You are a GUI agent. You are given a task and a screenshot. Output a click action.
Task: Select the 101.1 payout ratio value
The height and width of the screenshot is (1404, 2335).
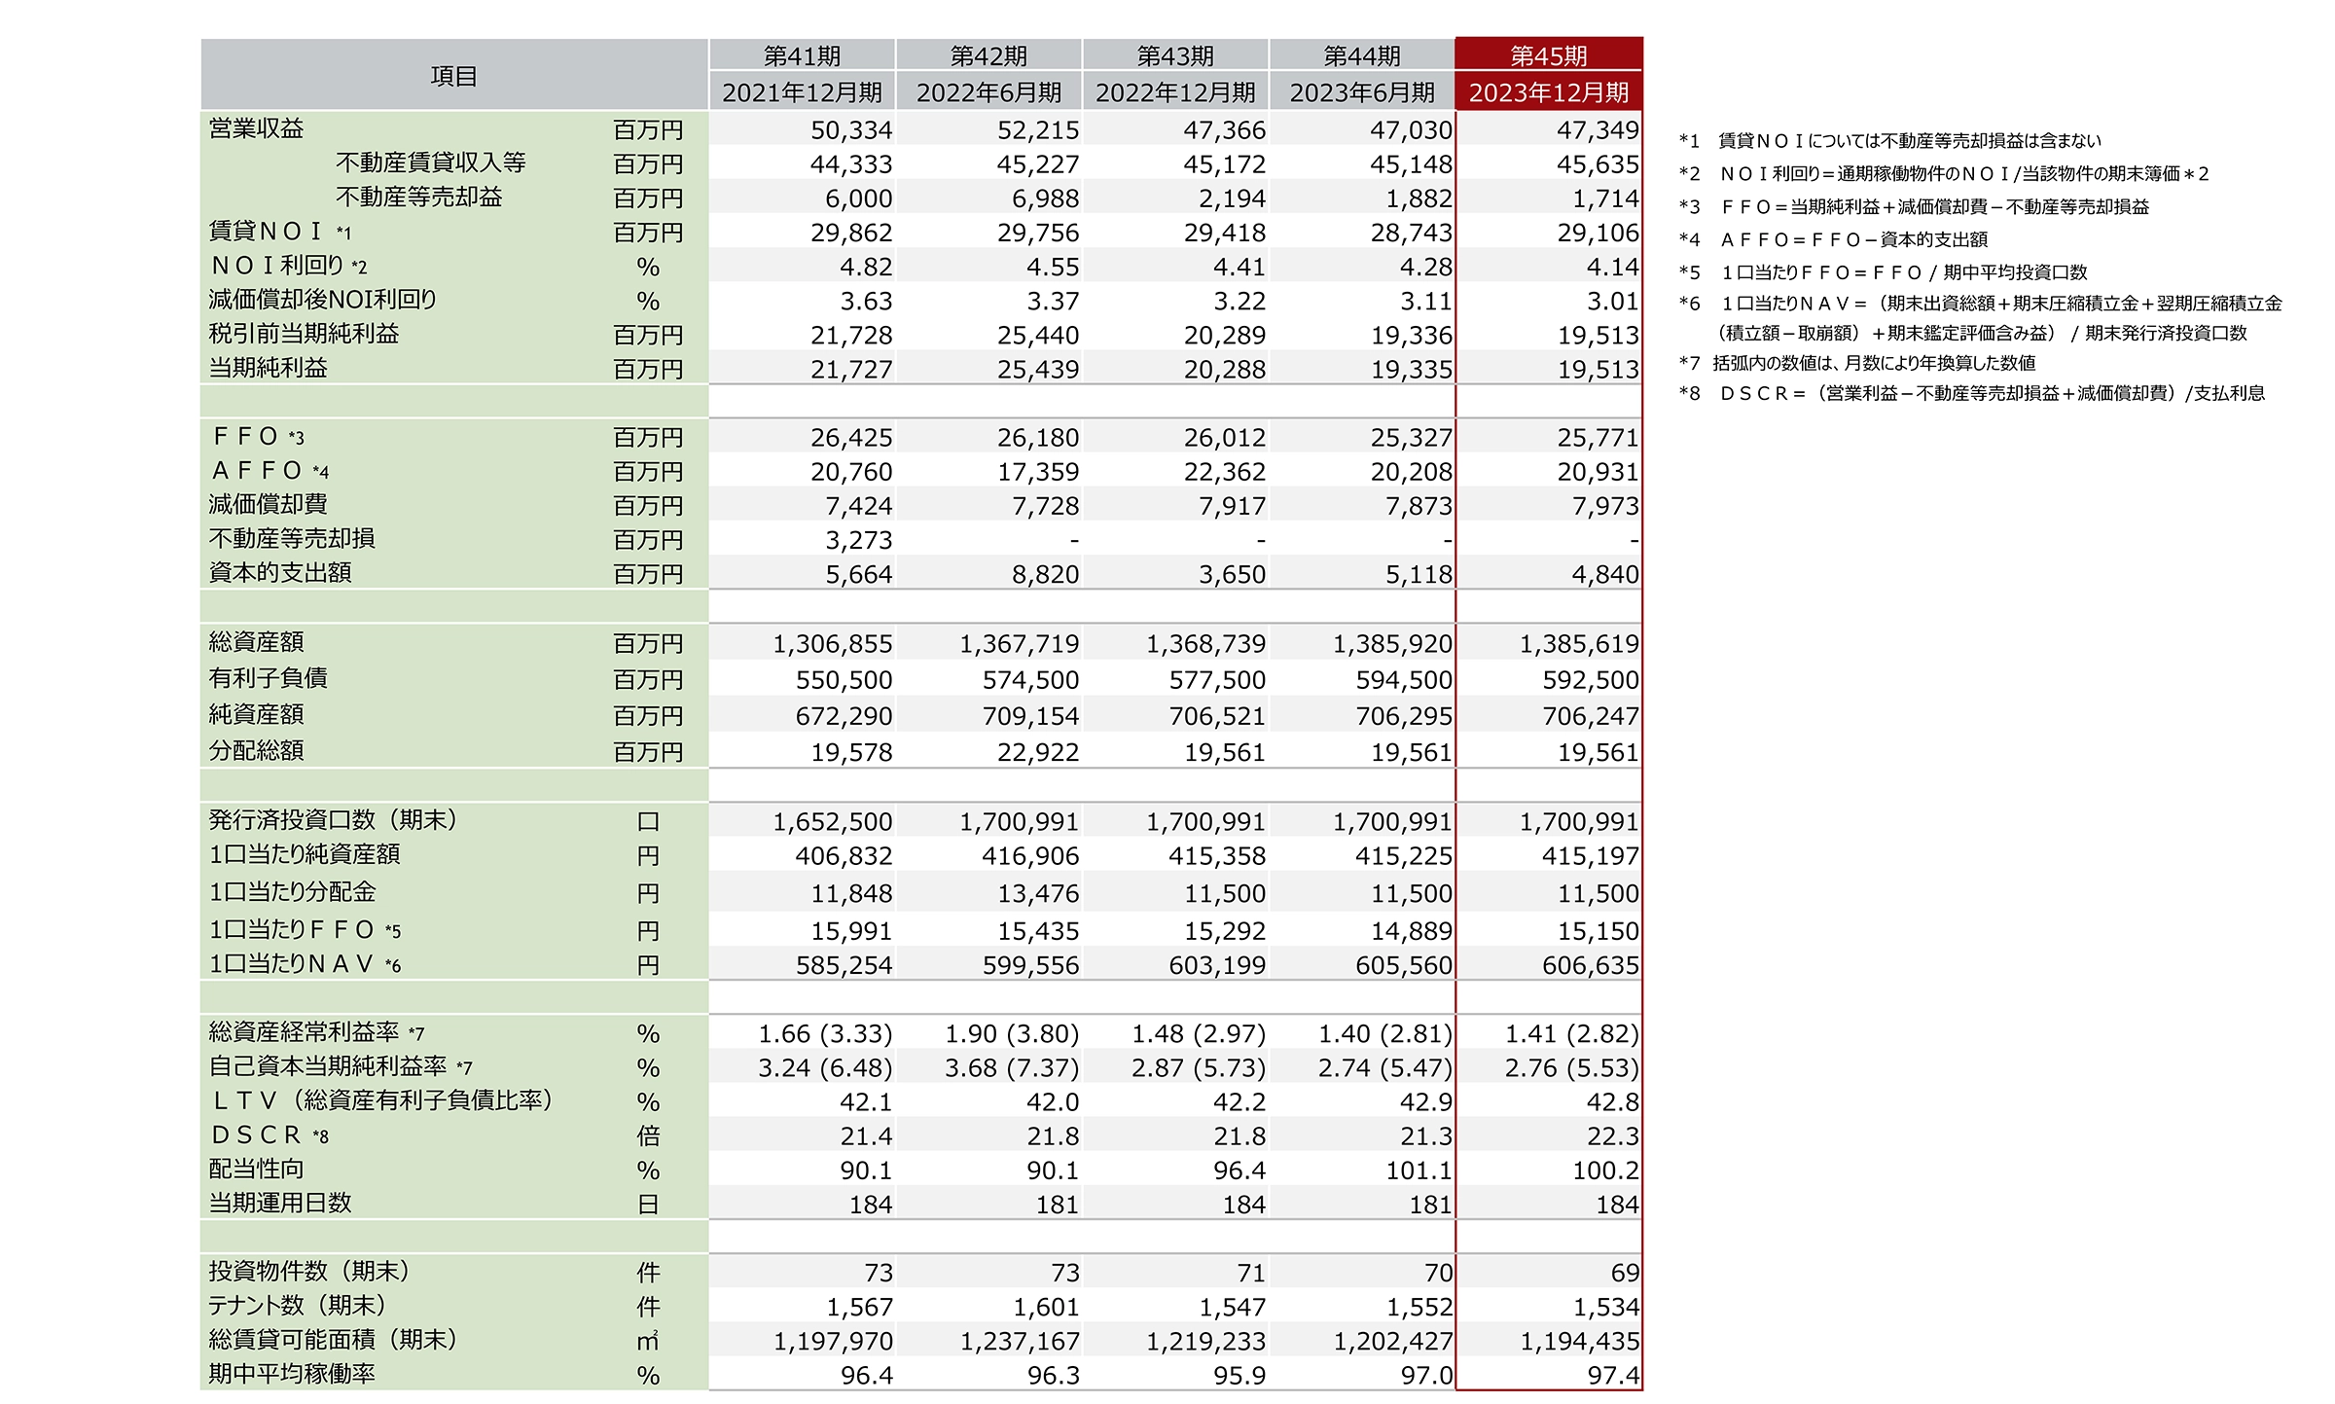(x=1419, y=1170)
